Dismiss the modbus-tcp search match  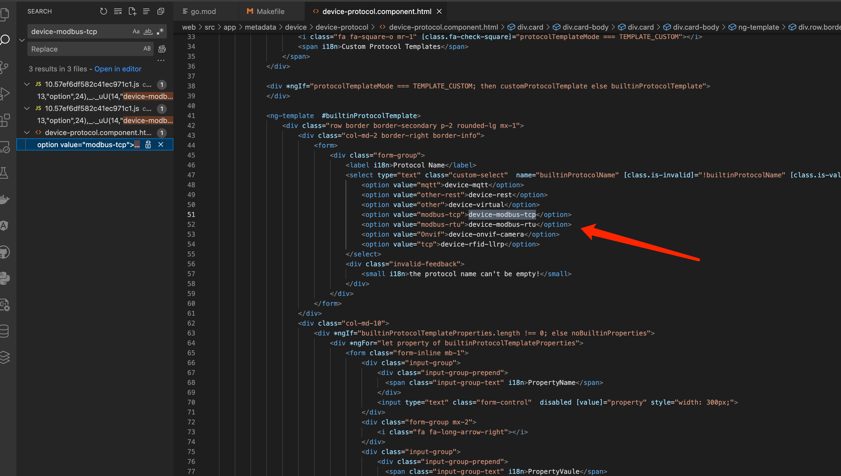(x=161, y=144)
